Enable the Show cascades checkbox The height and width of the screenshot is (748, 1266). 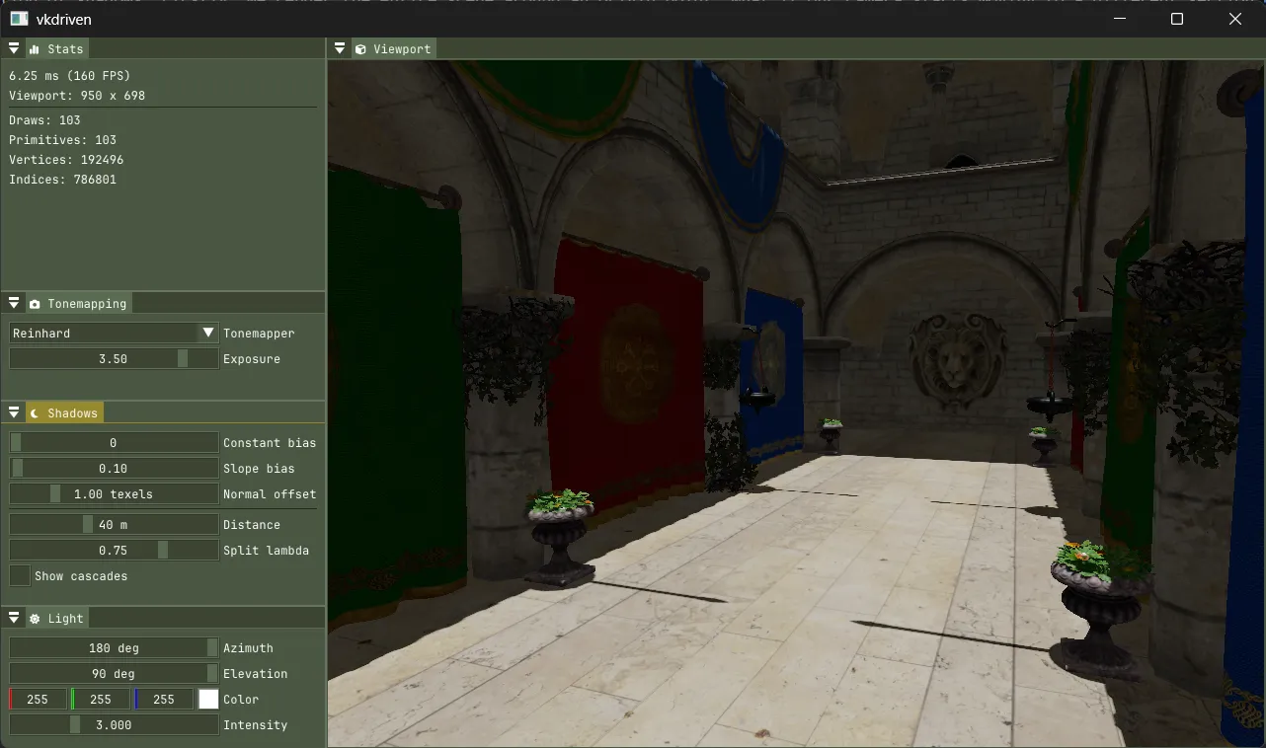point(20,575)
